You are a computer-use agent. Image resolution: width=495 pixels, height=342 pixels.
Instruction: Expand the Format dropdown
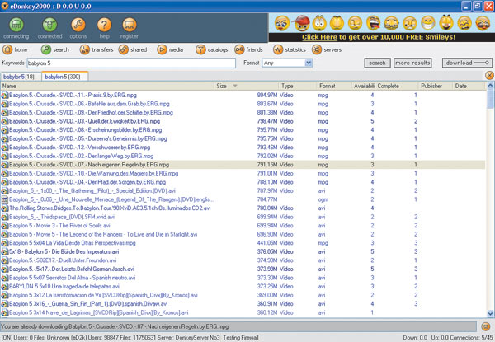click(309, 63)
